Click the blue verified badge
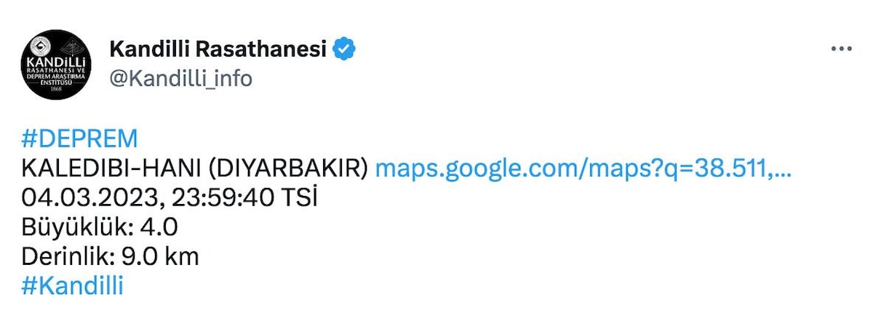This screenshot has width=873, height=318. tap(344, 49)
